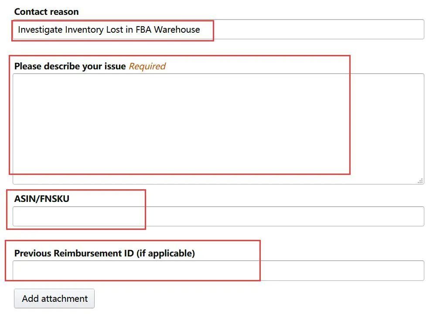Grab the resize grip of the description box
This screenshot has height=314, width=440.
pyautogui.click(x=420, y=181)
